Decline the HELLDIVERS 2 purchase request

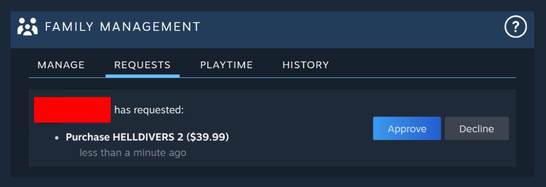(x=476, y=128)
